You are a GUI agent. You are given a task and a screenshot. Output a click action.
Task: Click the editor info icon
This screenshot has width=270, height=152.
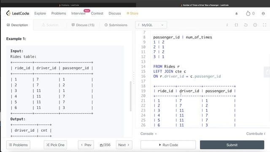[227, 25]
